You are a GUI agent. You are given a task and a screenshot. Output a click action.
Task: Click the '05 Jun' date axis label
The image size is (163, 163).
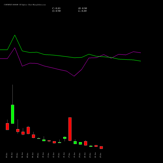27,155
